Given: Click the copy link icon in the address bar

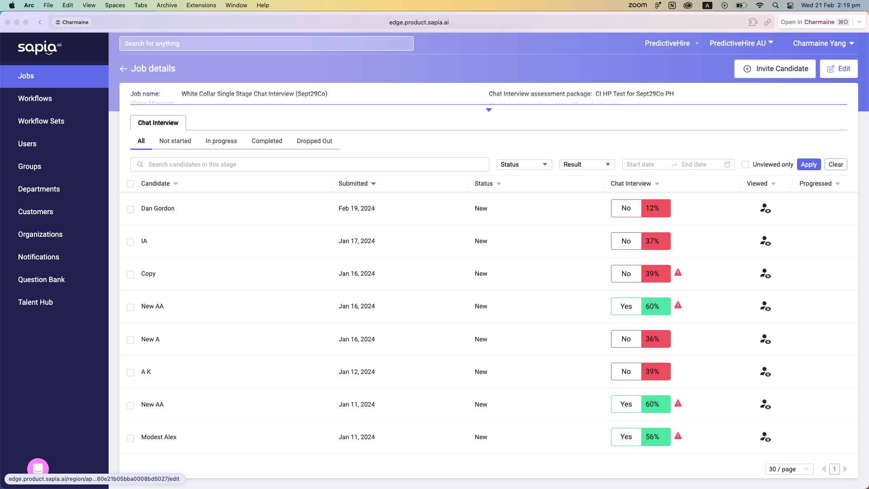Looking at the screenshot, I should (x=768, y=22).
